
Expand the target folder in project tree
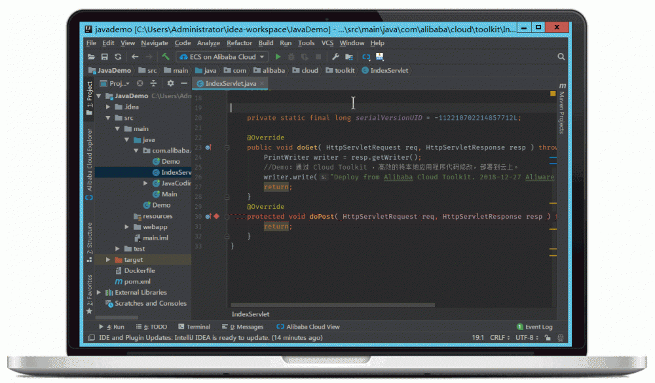pos(109,260)
